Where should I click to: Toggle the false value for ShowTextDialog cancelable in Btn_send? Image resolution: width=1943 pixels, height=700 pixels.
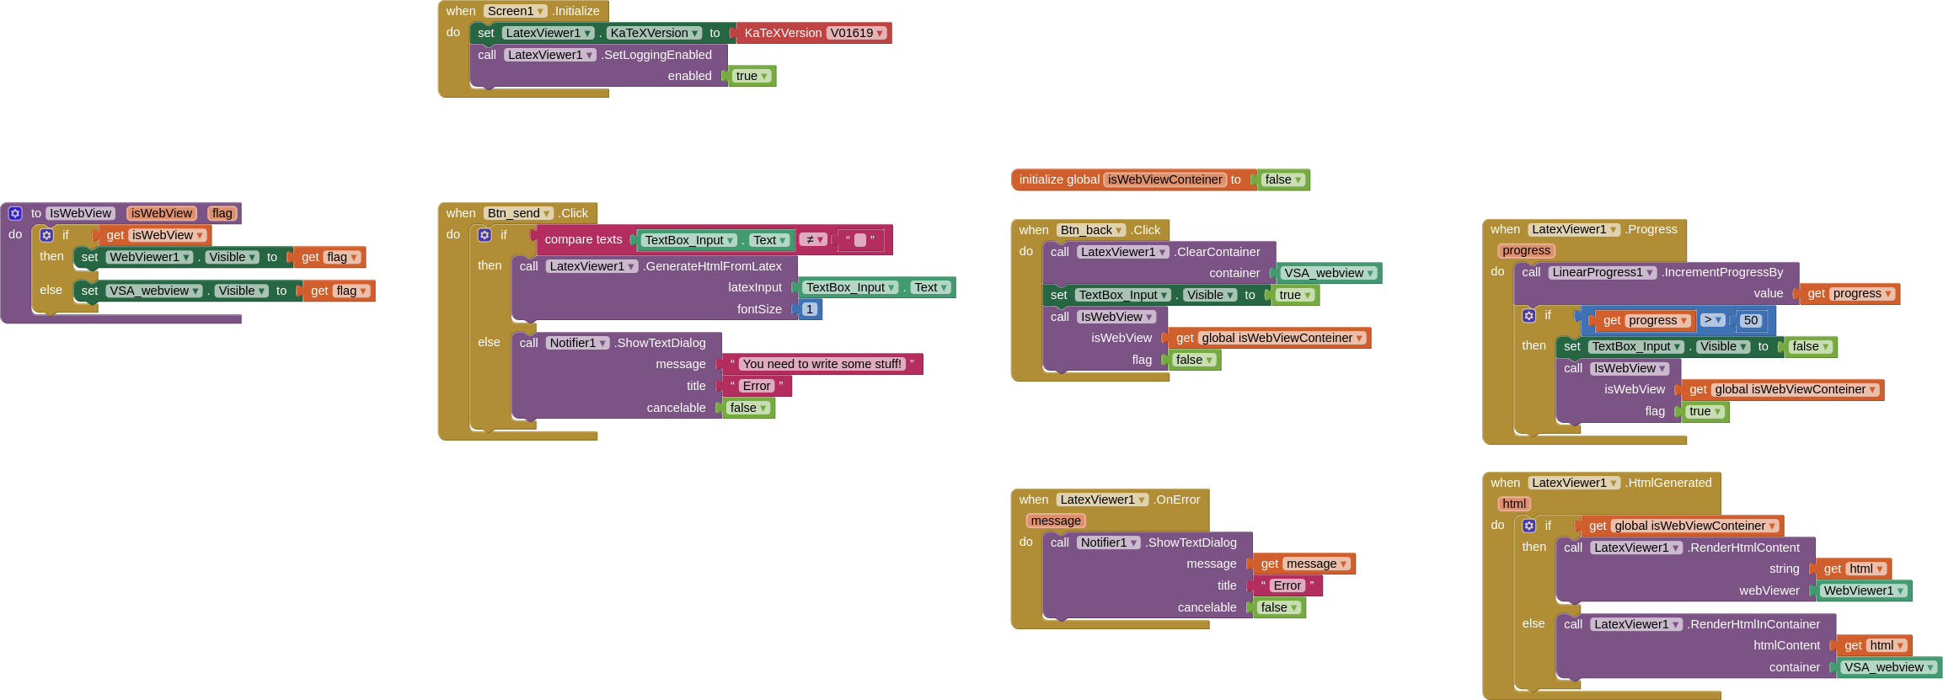[748, 408]
